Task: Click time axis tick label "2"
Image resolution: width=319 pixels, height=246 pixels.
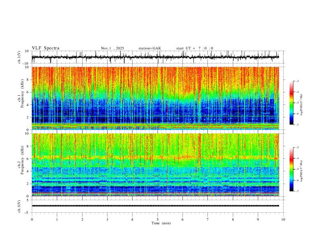Action: pyautogui.click(x=82, y=219)
